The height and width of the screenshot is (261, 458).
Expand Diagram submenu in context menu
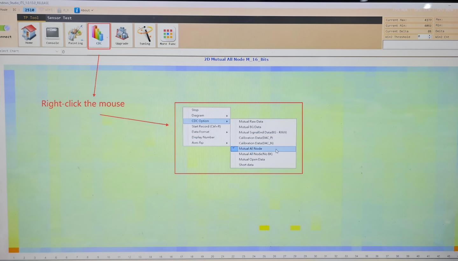click(207, 115)
